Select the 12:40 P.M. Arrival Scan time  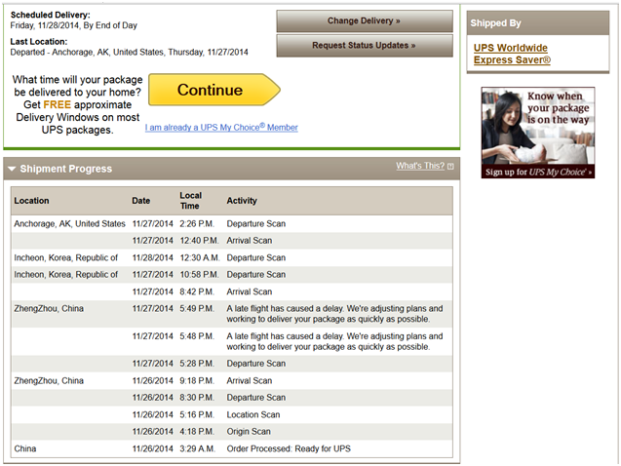[x=199, y=241]
